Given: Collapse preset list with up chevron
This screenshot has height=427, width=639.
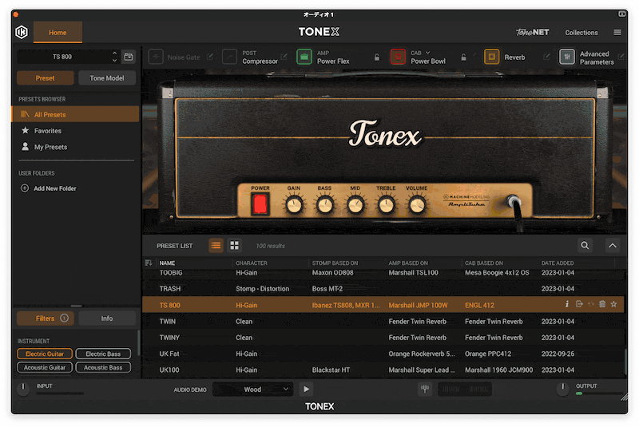Looking at the screenshot, I should pos(613,246).
